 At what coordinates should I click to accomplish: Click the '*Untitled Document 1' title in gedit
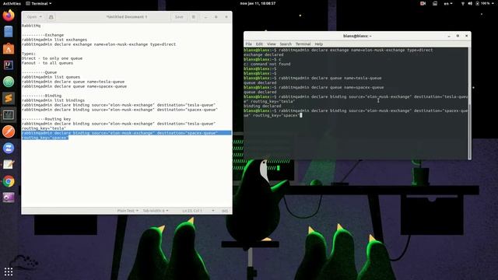126,17
